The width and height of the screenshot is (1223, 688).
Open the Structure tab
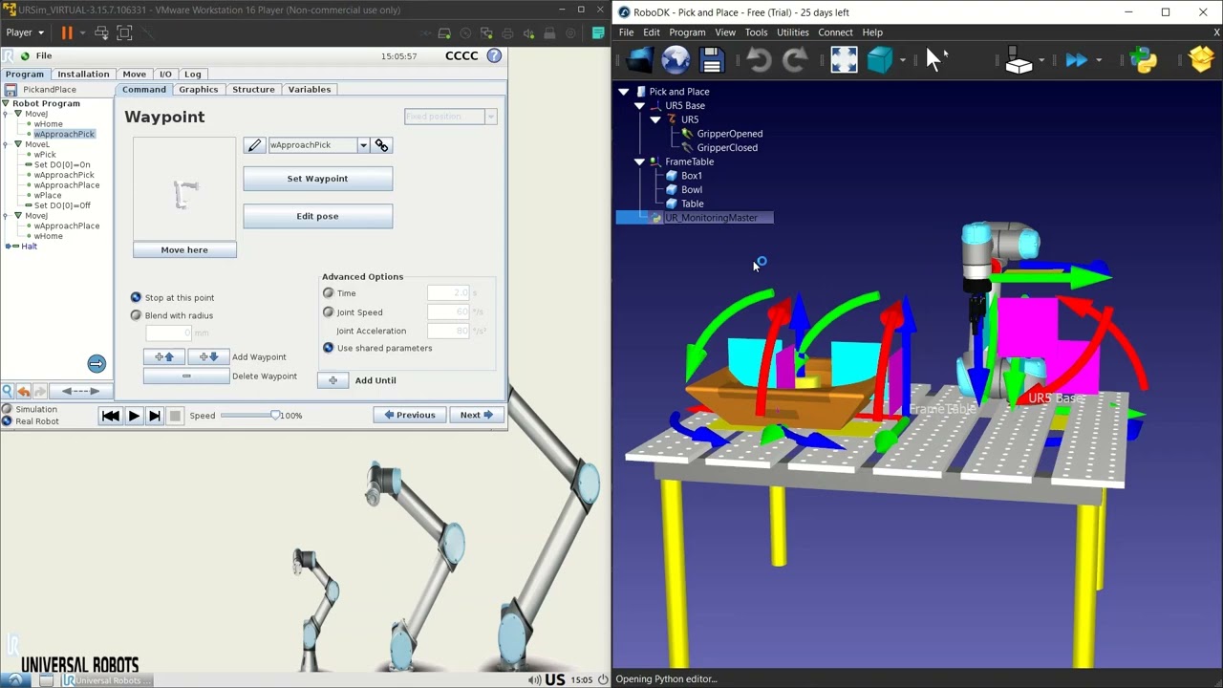click(253, 89)
